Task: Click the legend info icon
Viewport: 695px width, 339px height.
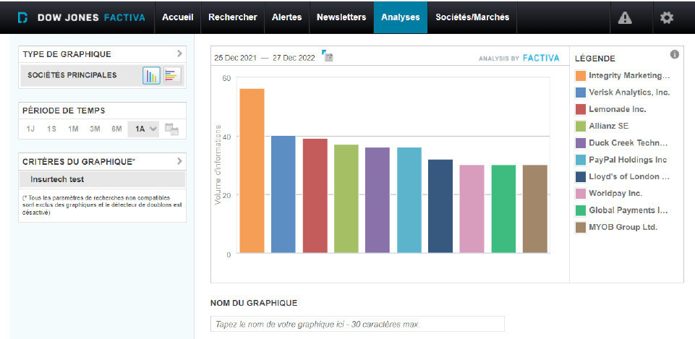Action: tap(674, 54)
